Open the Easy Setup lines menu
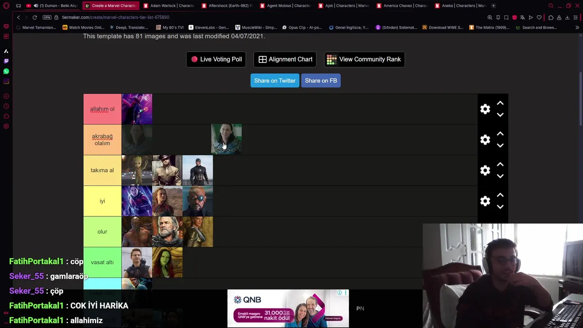Image resolution: width=583 pixels, height=328 pixels. pos(575,17)
